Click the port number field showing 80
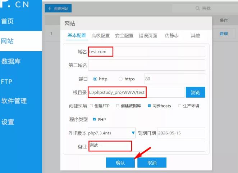 point(175,79)
